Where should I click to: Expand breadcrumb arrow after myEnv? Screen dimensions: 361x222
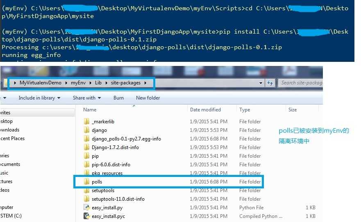click(90, 83)
